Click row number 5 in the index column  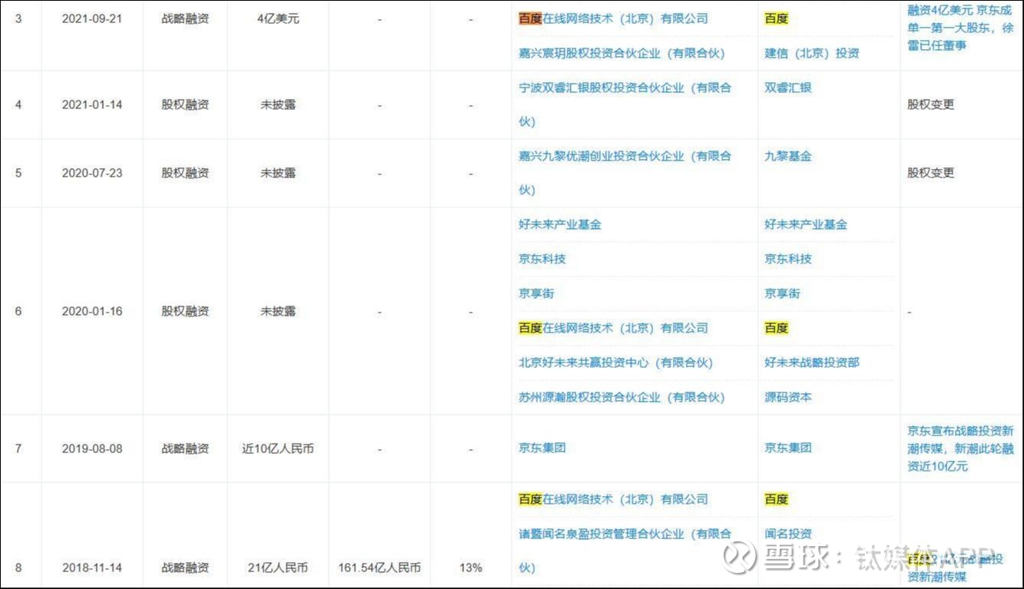[x=18, y=173]
